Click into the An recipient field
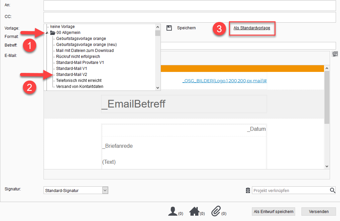This screenshot has width=340, height=221. (x=189, y=6)
